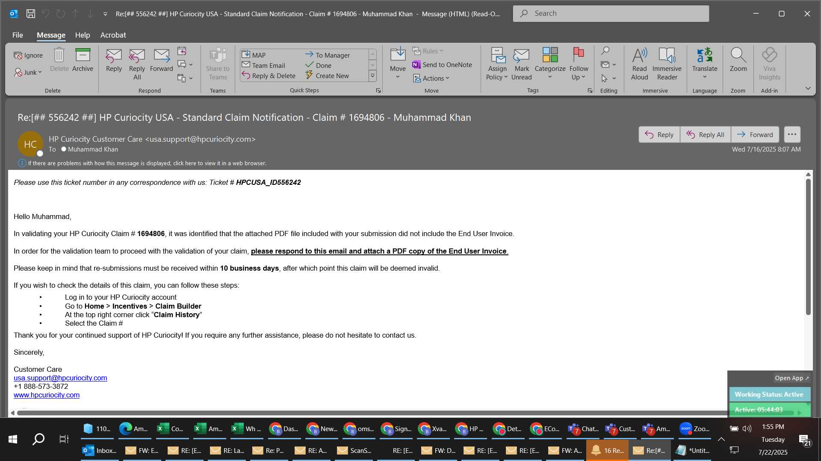Open the meeting reply icon in Respond group
821x461 pixels.
(182, 51)
